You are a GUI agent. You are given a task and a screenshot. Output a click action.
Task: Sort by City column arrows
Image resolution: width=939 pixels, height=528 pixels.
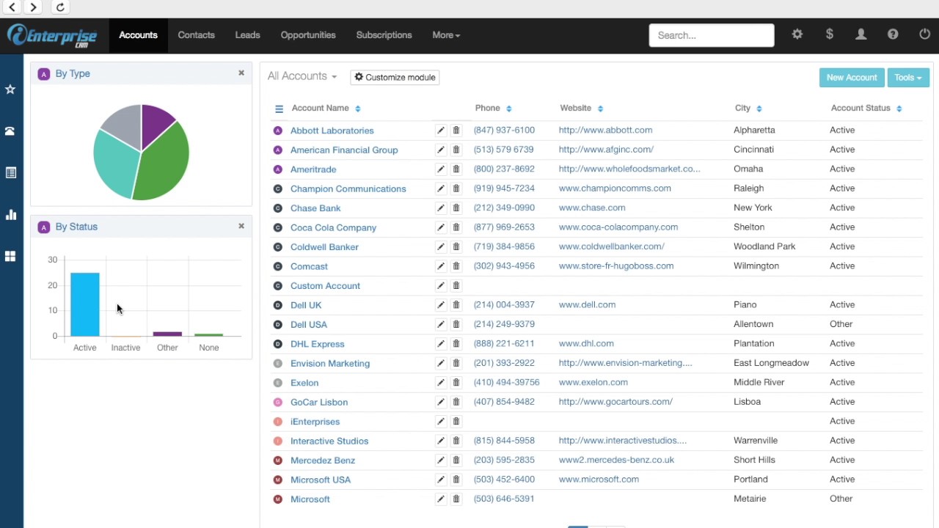tap(759, 109)
